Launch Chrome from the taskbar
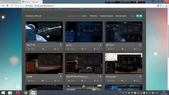 click(x=26, y=93)
